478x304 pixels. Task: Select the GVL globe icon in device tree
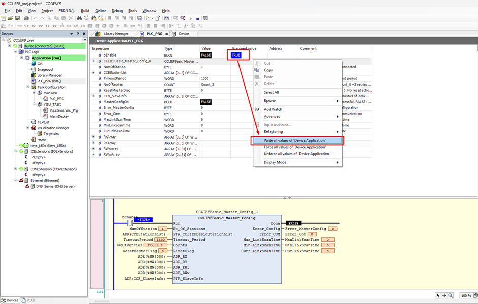(34, 64)
